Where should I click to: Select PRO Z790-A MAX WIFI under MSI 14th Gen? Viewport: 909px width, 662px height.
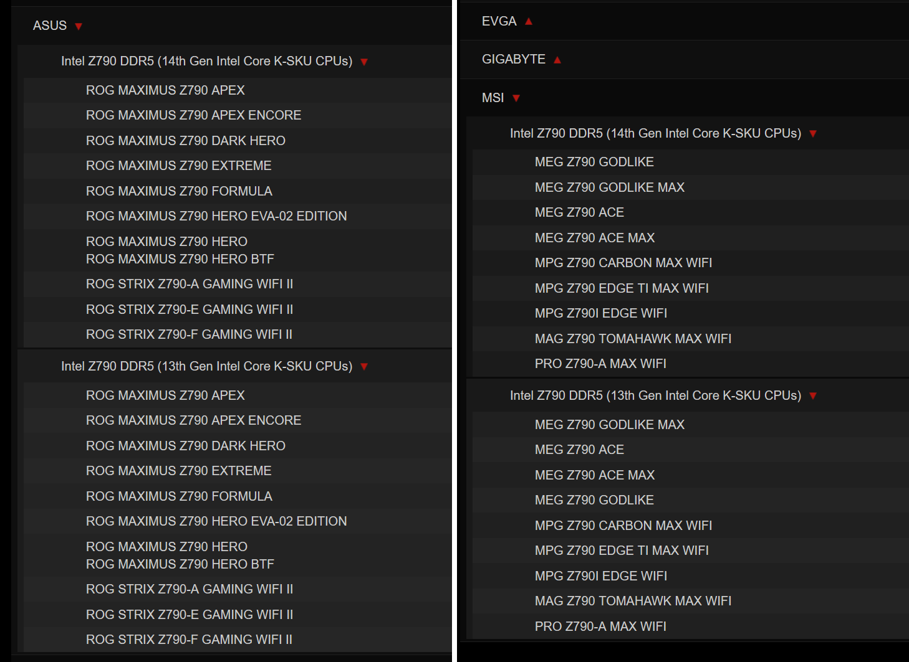click(x=600, y=364)
